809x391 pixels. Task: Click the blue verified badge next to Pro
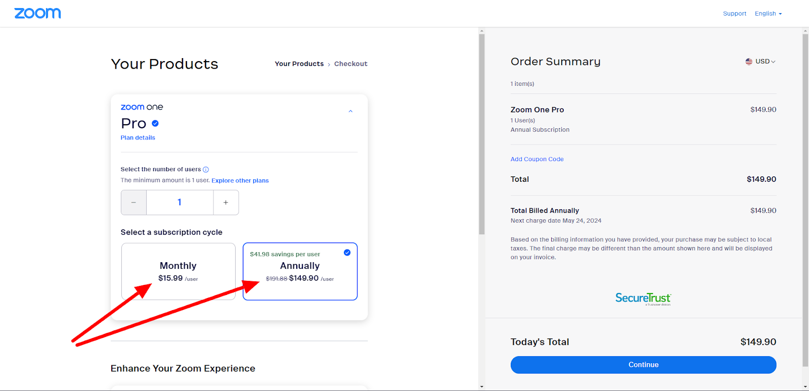click(x=155, y=123)
